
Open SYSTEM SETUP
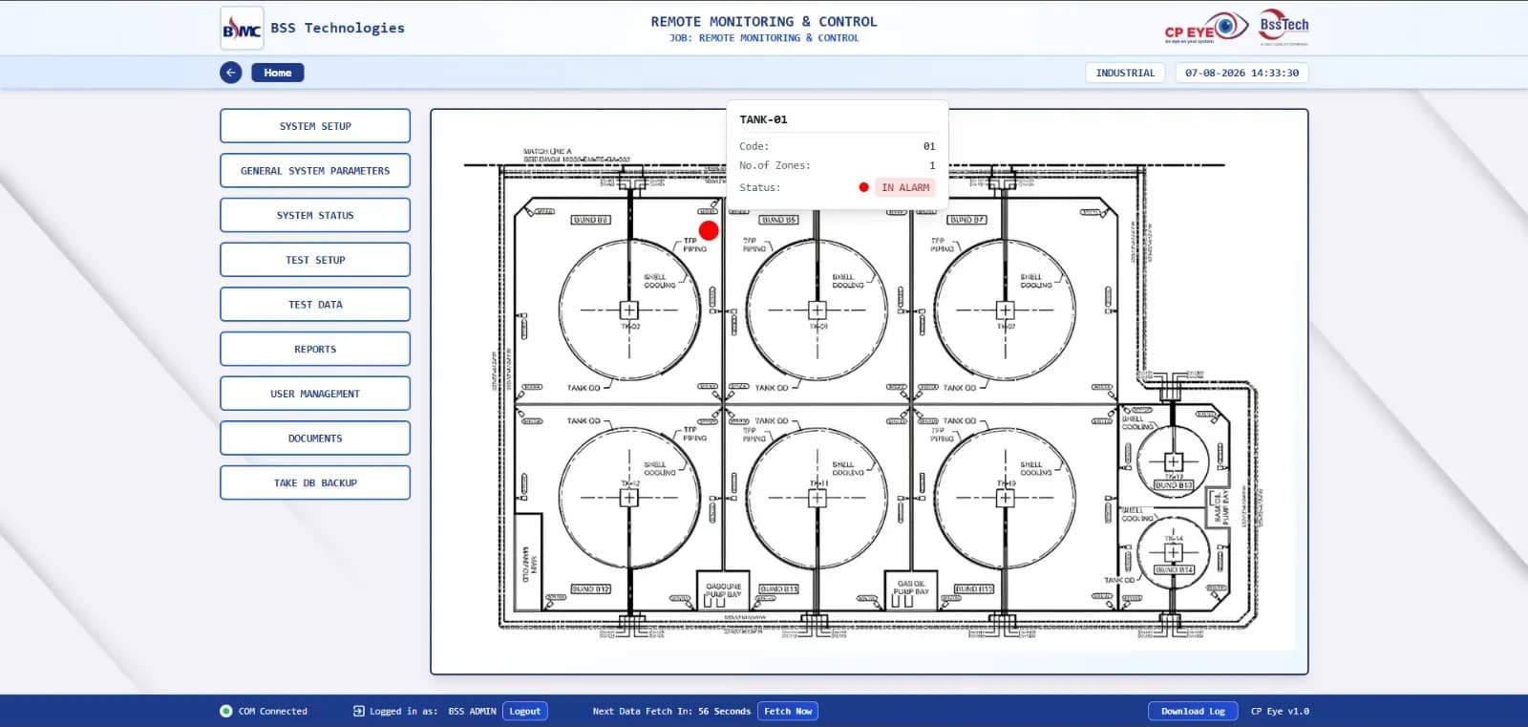pos(315,126)
